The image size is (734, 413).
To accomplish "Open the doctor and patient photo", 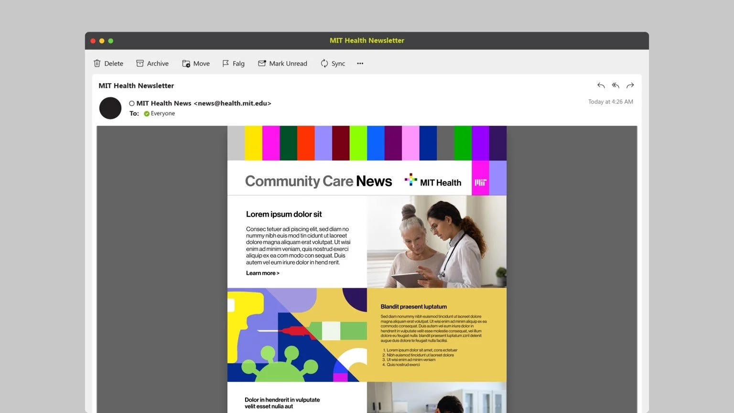I will 437,241.
